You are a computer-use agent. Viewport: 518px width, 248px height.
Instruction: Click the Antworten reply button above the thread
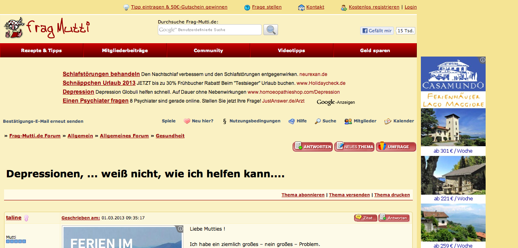(312, 147)
